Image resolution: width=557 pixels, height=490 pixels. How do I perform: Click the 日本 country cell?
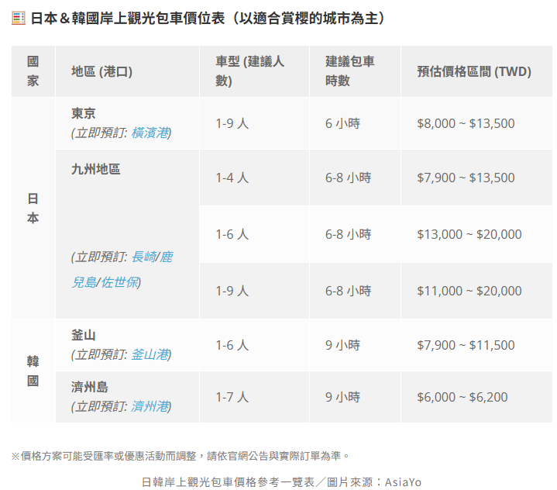click(x=33, y=209)
